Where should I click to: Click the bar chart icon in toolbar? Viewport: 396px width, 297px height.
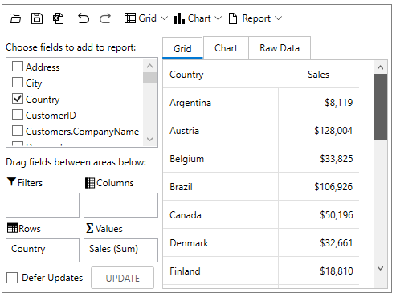179,18
